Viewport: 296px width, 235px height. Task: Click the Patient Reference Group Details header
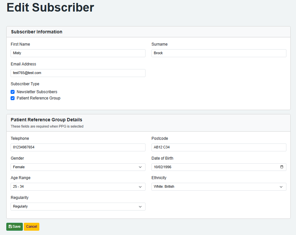click(46, 120)
